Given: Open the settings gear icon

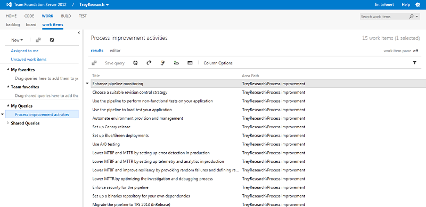Looking at the screenshot, I should point(417,5).
